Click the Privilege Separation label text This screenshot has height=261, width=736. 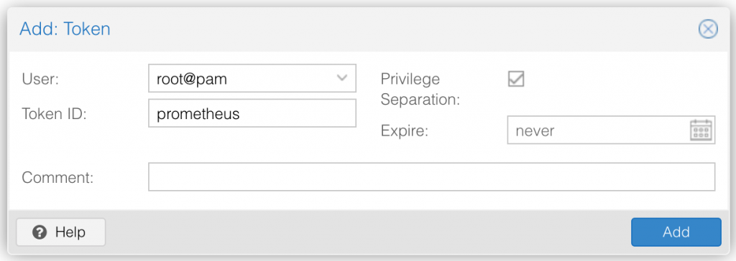click(x=420, y=89)
